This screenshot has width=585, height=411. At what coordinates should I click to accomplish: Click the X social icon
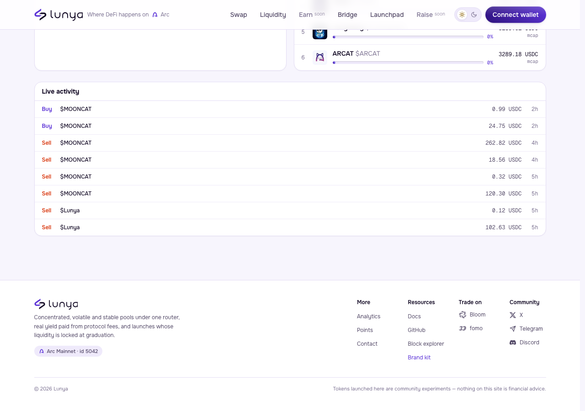pyautogui.click(x=513, y=315)
